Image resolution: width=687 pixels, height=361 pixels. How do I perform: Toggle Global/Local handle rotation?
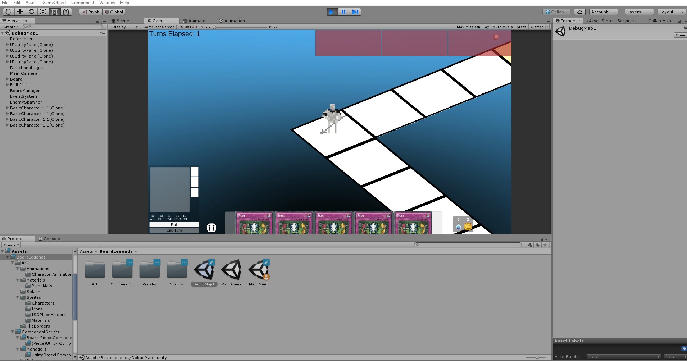pyautogui.click(x=114, y=12)
